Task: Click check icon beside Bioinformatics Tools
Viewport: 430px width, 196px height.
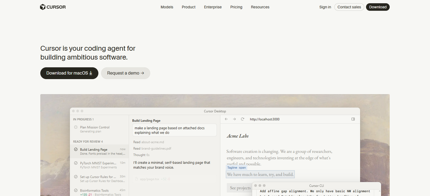Action: (x=76, y=190)
